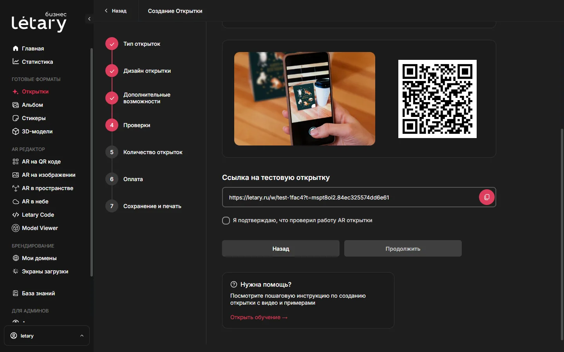This screenshot has width=564, height=352.
Task: Click the AR на изображении picture icon
Action: [x=16, y=175]
